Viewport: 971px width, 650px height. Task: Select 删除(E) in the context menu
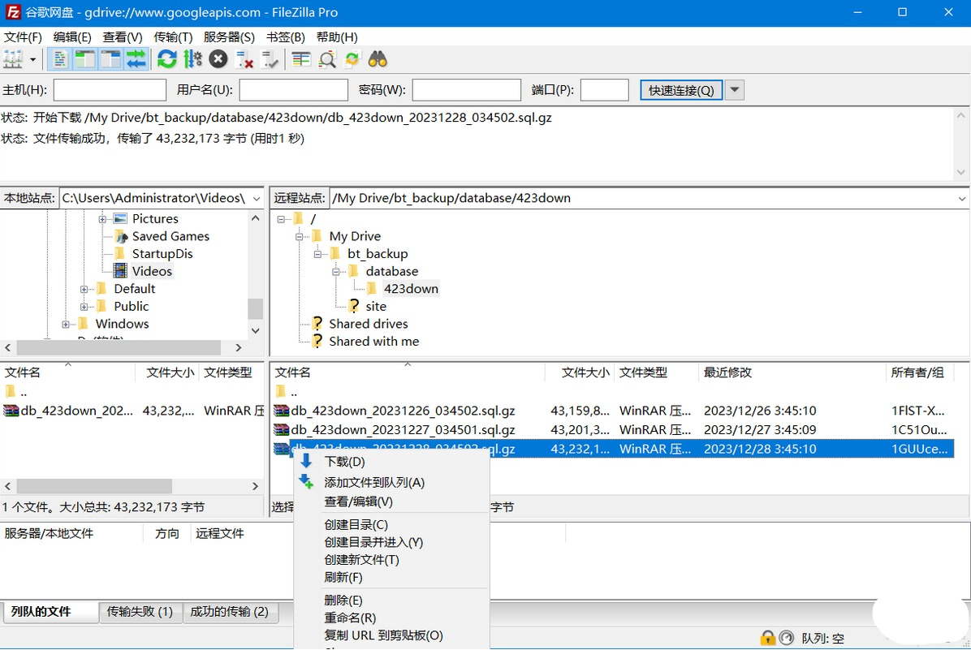(x=343, y=600)
